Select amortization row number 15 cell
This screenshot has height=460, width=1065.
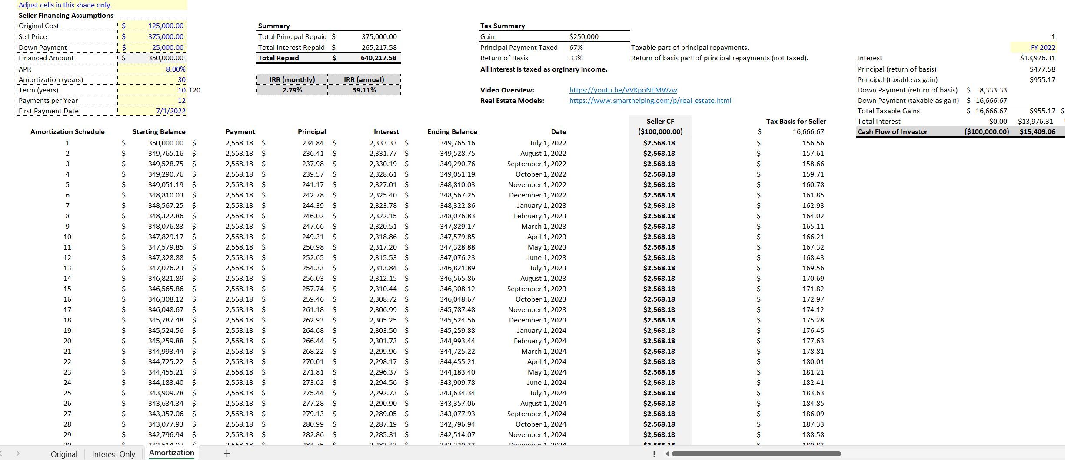coord(67,289)
